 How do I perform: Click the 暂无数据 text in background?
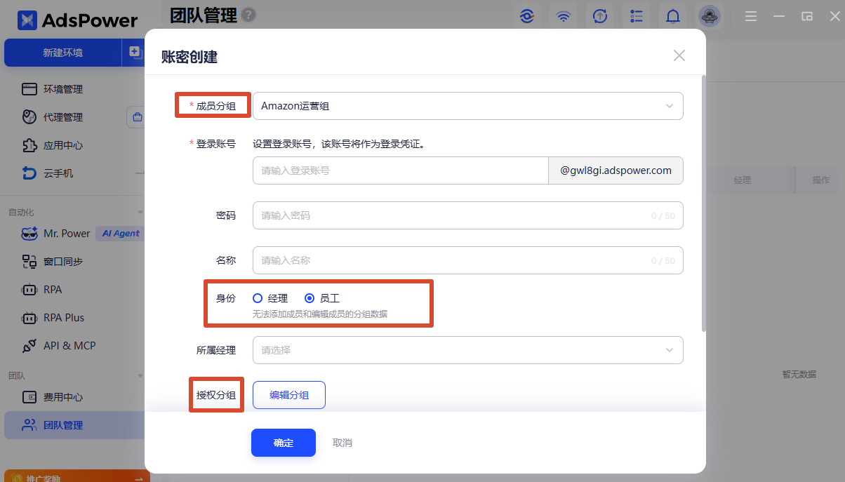point(799,375)
